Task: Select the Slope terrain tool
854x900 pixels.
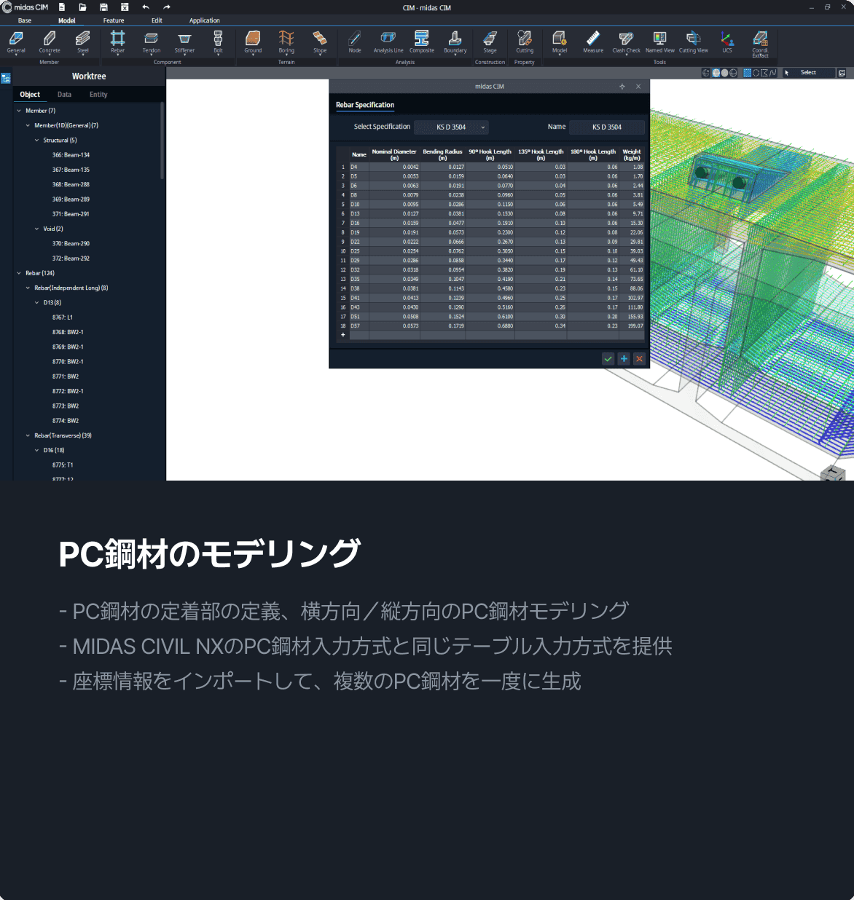Action: [320, 42]
